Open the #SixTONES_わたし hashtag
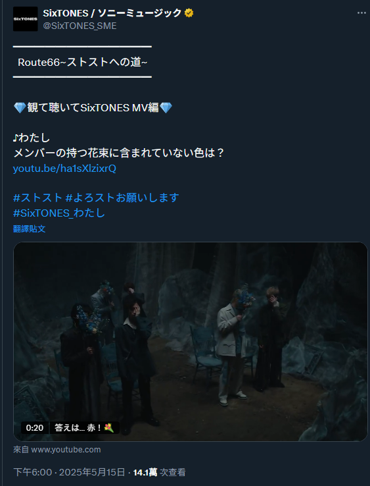370x486 pixels. 59,213
